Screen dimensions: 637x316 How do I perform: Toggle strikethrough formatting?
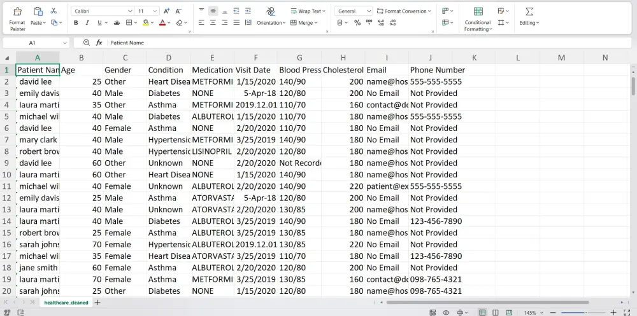(117, 23)
